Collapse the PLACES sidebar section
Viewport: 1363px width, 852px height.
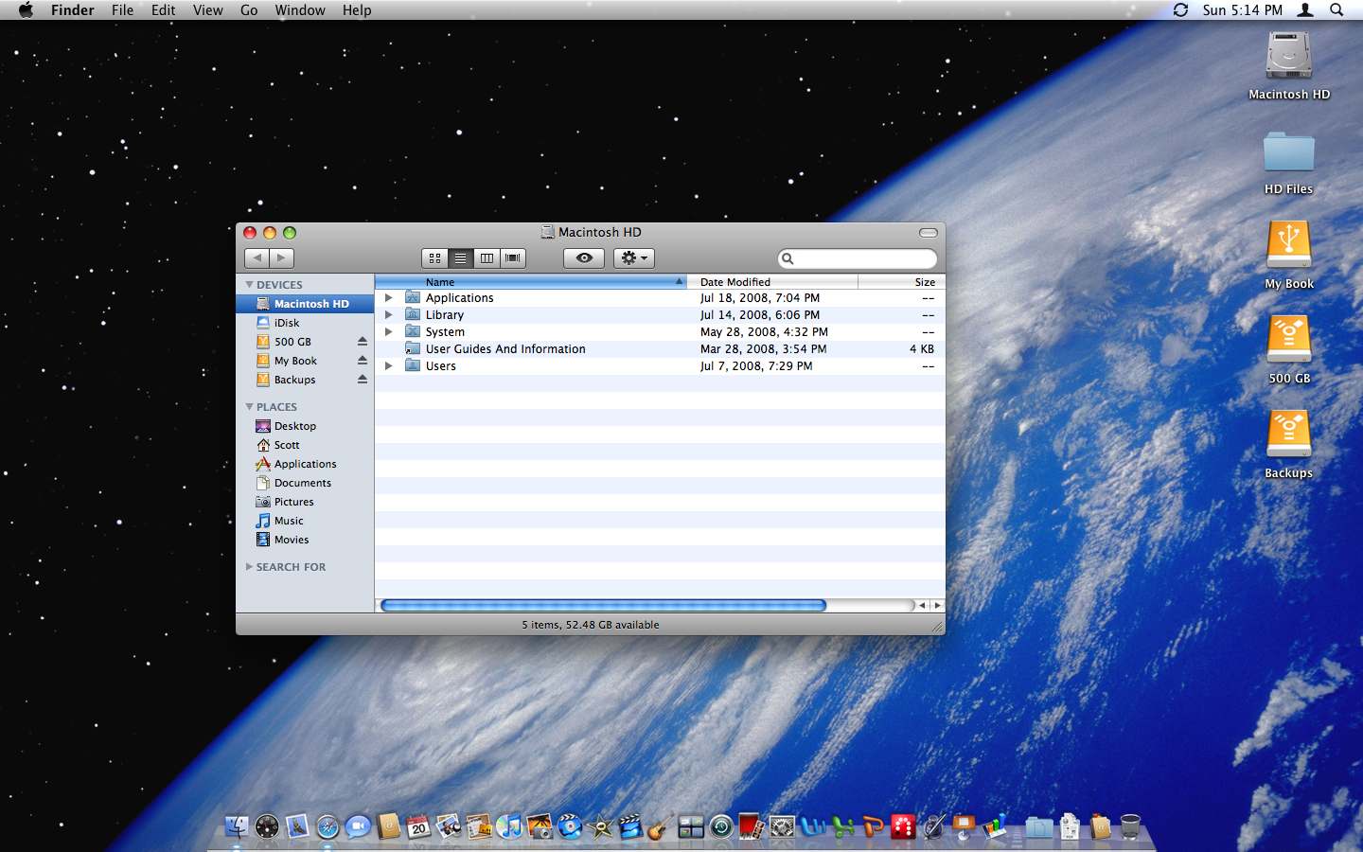250,407
